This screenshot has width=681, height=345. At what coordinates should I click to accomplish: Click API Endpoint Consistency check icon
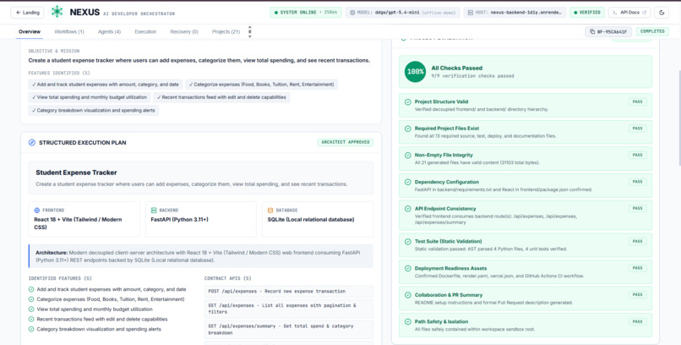tap(408, 209)
